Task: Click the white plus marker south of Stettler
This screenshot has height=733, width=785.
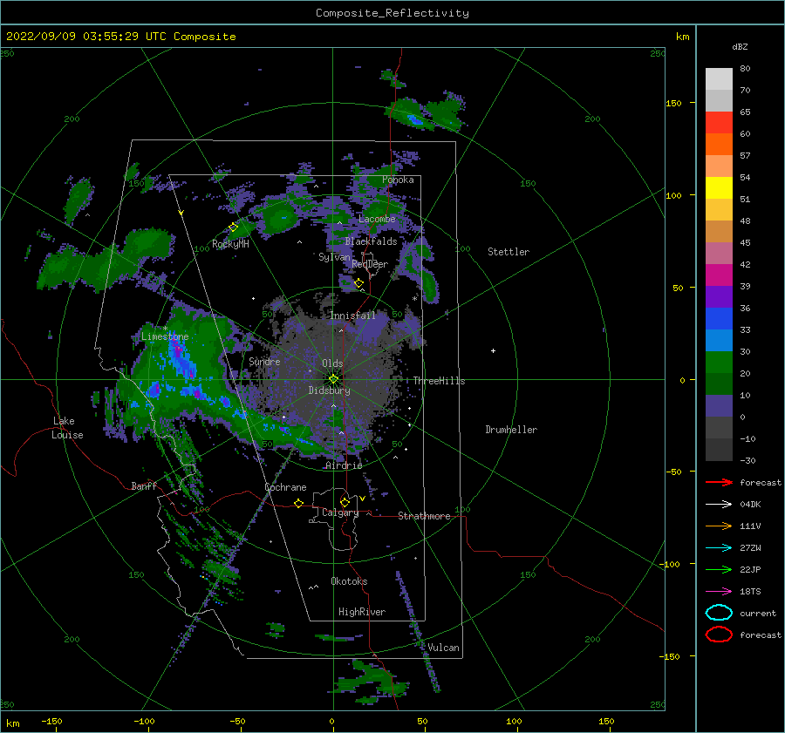Action: pyautogui.click(x=493, y=350)
